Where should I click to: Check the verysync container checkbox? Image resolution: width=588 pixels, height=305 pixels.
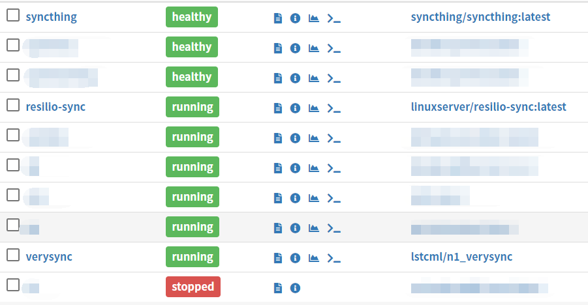pos(13,255)
